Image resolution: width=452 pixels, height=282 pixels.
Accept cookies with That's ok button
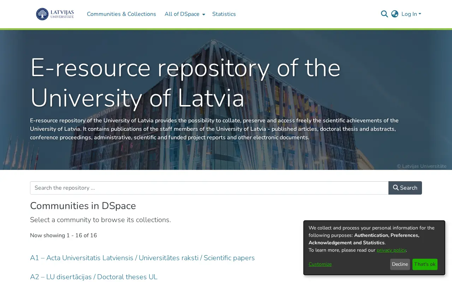click(425, 264)
